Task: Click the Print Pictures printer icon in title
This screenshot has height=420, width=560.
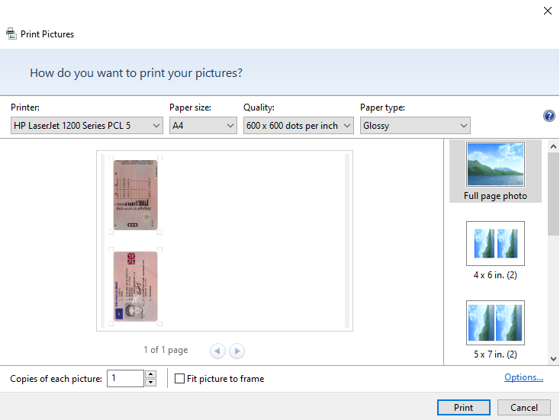Action: click(x=11, y=34)
